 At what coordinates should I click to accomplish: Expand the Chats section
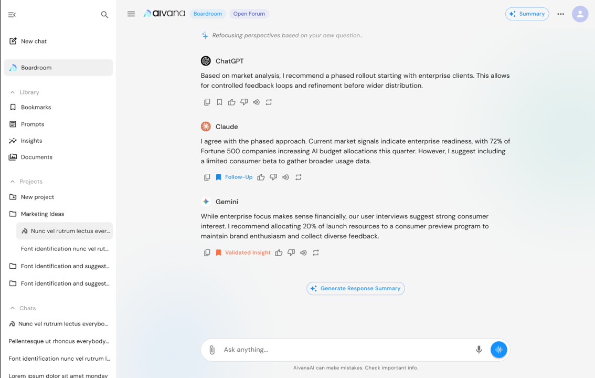pyautogui.click(x=13, y=308)
